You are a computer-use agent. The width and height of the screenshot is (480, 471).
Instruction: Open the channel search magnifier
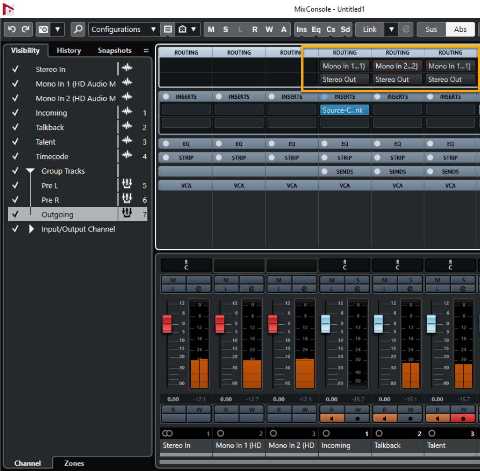78,29
